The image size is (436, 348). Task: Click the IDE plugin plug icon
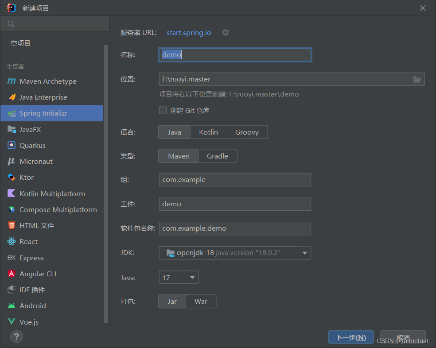(12, 290)
